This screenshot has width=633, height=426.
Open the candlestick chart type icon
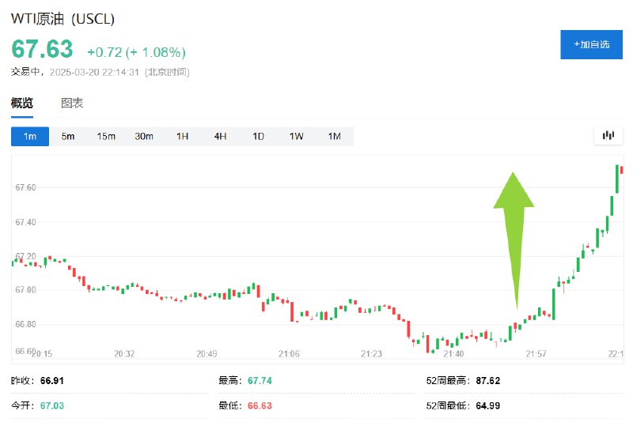click(608, 136)
